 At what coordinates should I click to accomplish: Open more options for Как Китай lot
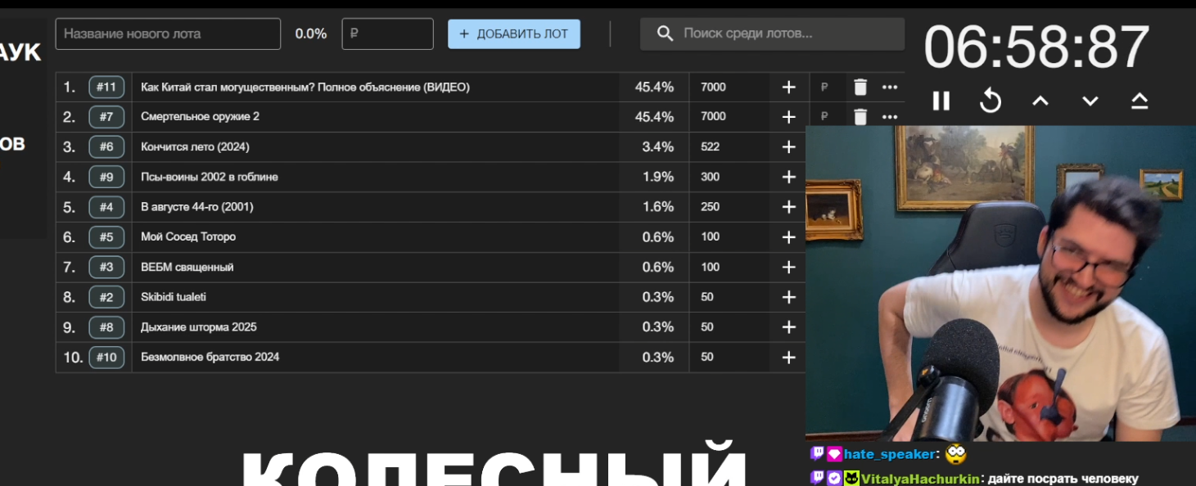890,88
